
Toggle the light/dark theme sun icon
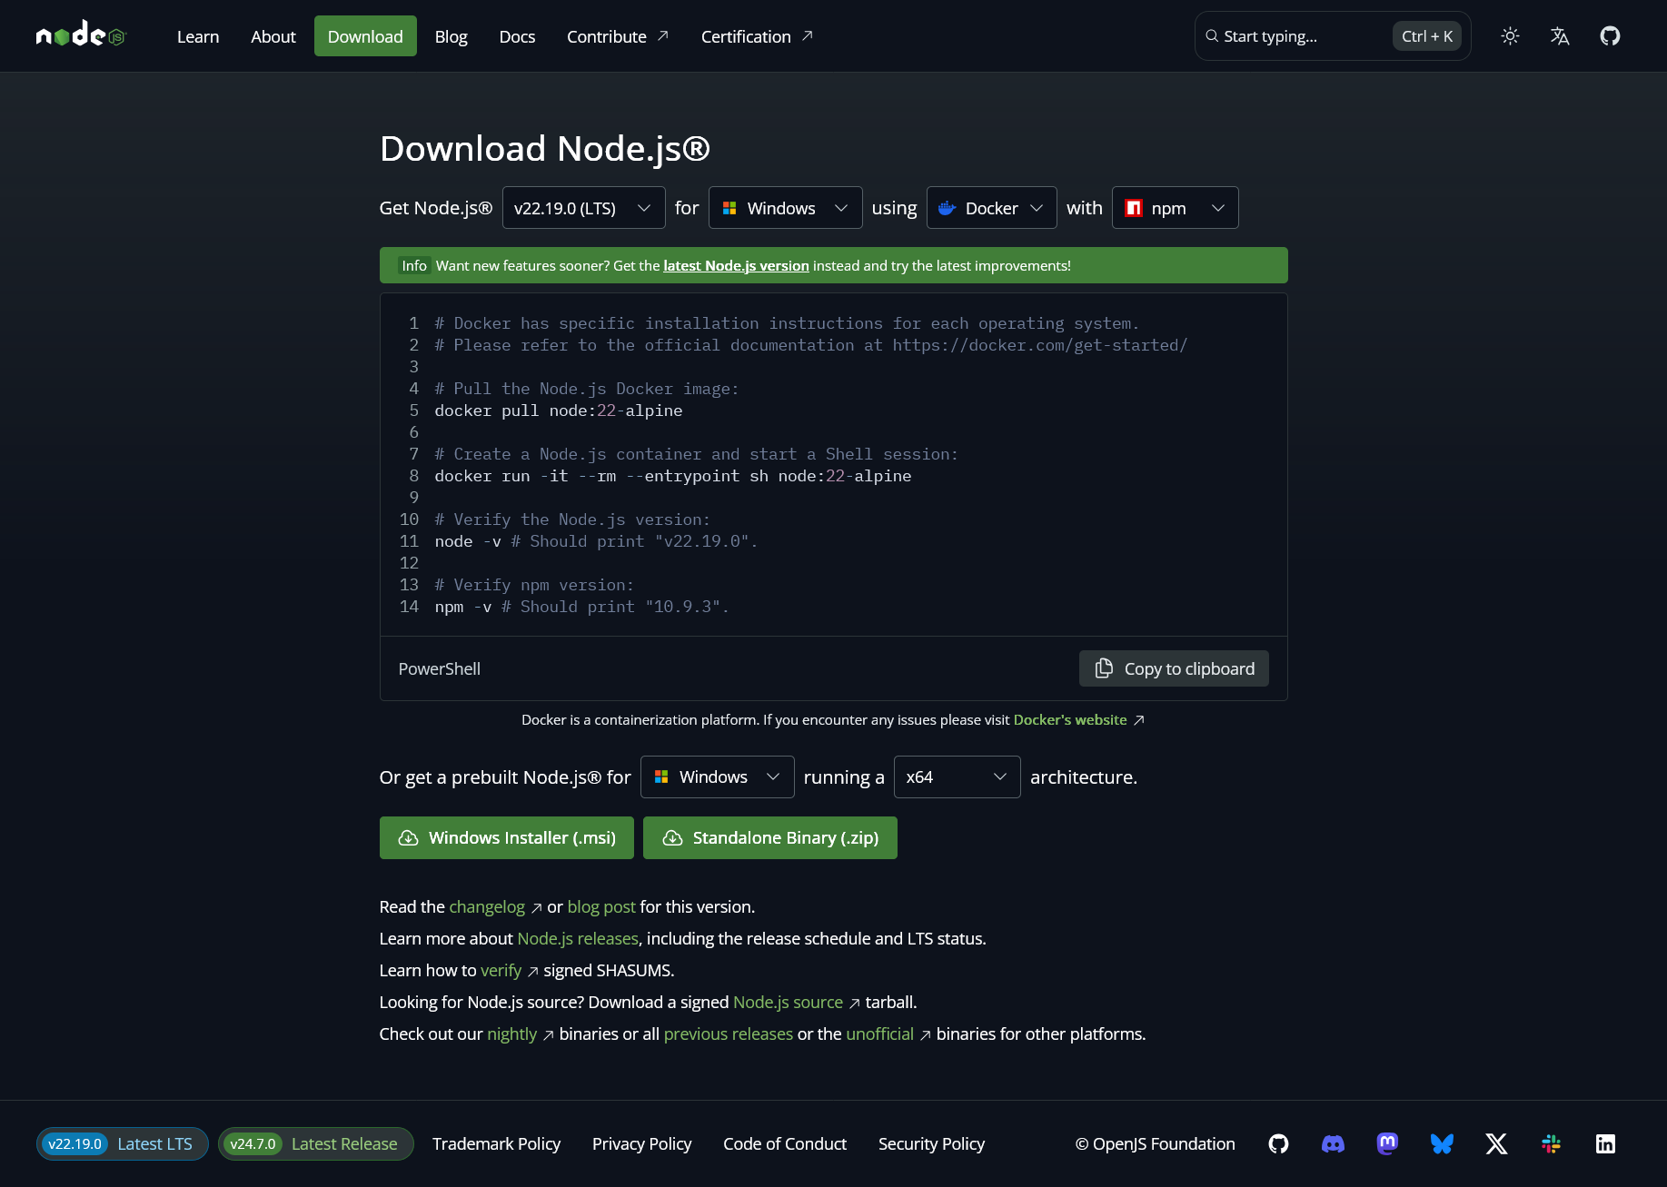point(1510,36)
